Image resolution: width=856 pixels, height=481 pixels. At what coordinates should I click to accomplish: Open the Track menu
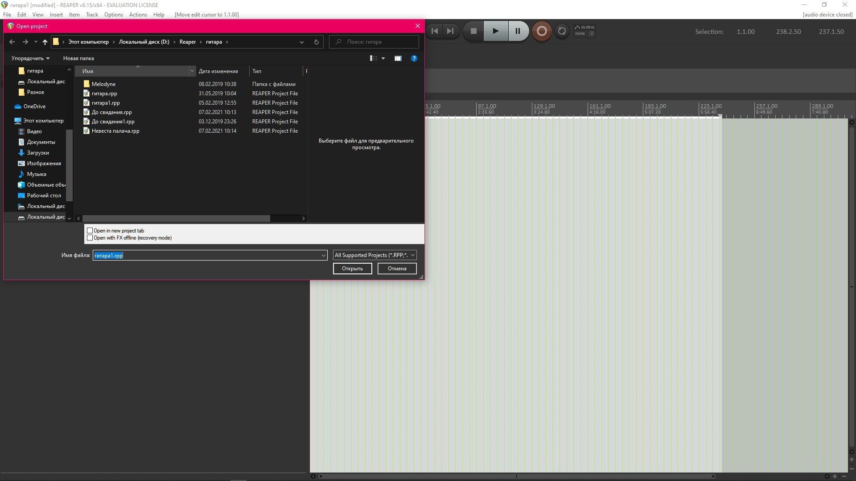tap(92, 15)
